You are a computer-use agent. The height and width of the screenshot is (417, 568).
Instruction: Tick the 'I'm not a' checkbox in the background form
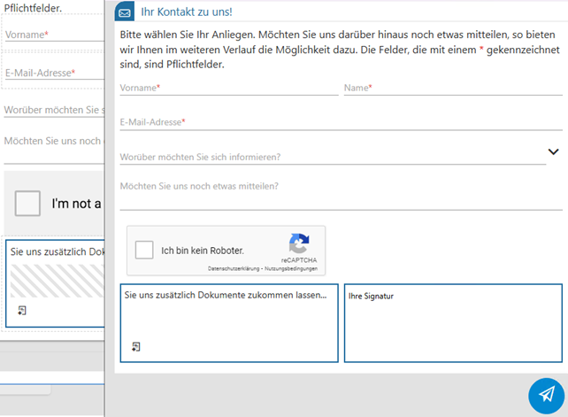(x=27, y=203)
